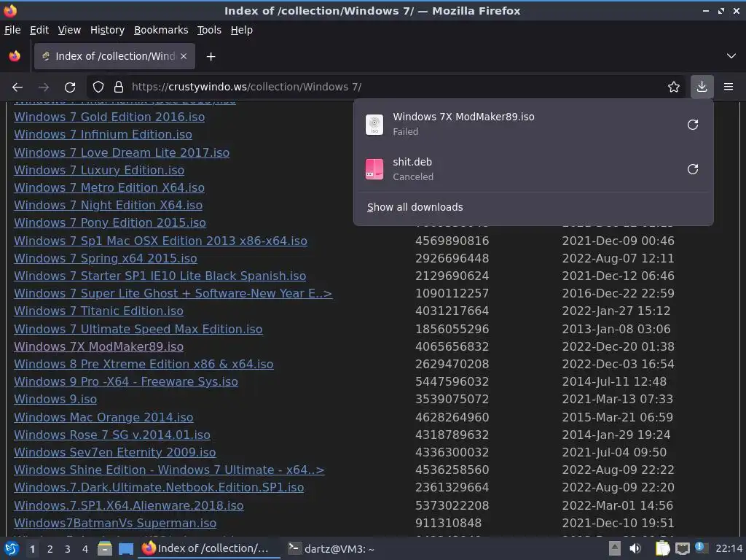Open the LXQt start menu icon
The image size is (746, 560).
coord(12,549)
